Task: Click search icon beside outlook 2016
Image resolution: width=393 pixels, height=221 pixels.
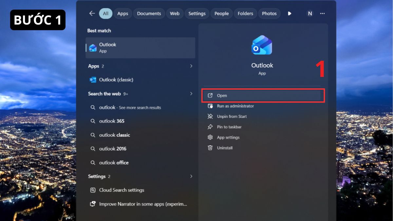Action: coord(93,149)
